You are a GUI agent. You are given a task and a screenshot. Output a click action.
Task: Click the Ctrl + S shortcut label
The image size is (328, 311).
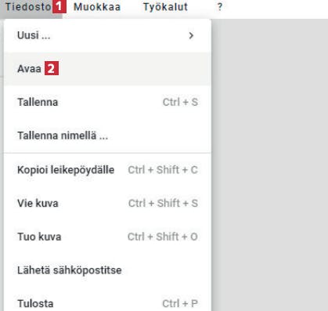tap(180, 102)
